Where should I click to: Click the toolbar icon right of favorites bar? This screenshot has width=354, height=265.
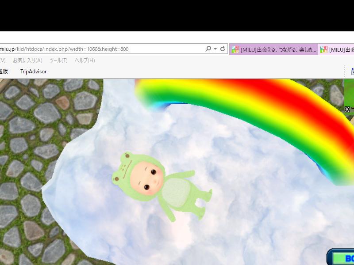tap(352, 71)
